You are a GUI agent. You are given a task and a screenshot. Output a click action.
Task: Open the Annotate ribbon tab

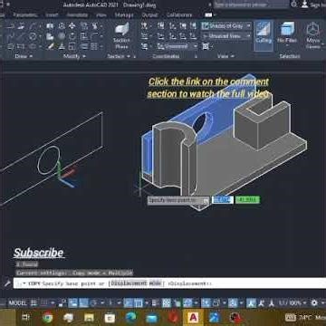tap(77, 15)
